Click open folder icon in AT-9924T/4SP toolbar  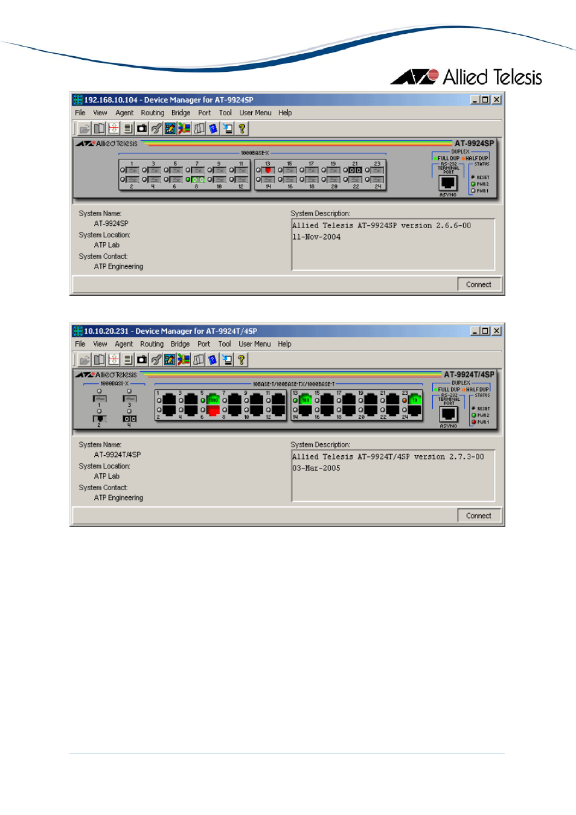point(85,360)
